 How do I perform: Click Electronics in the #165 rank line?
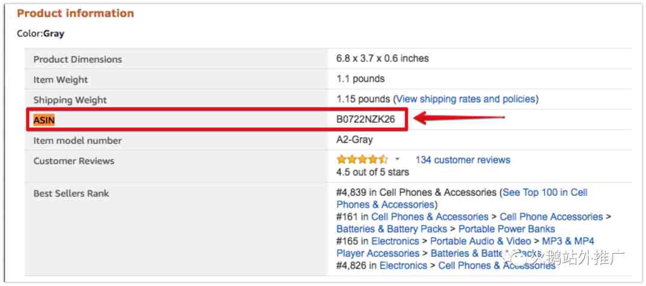click(395, 241)
